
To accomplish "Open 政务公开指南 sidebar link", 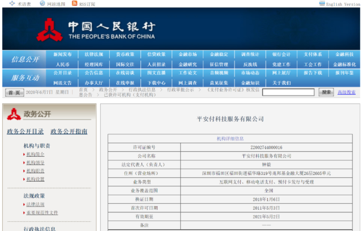I will coord(69,131).
